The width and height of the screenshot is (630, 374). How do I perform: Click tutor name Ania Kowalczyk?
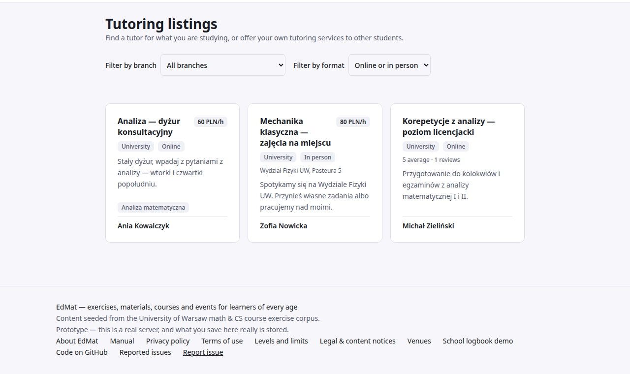(x=143, y=226)
